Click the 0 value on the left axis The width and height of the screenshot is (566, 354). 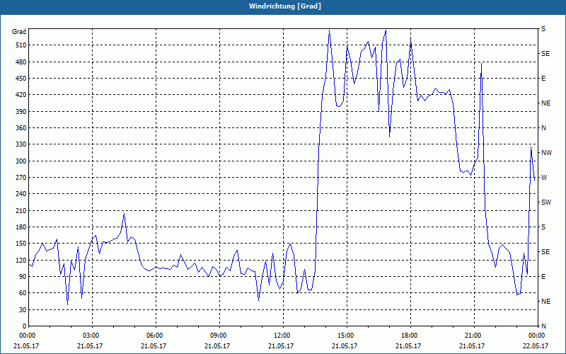tap(24, 326)
